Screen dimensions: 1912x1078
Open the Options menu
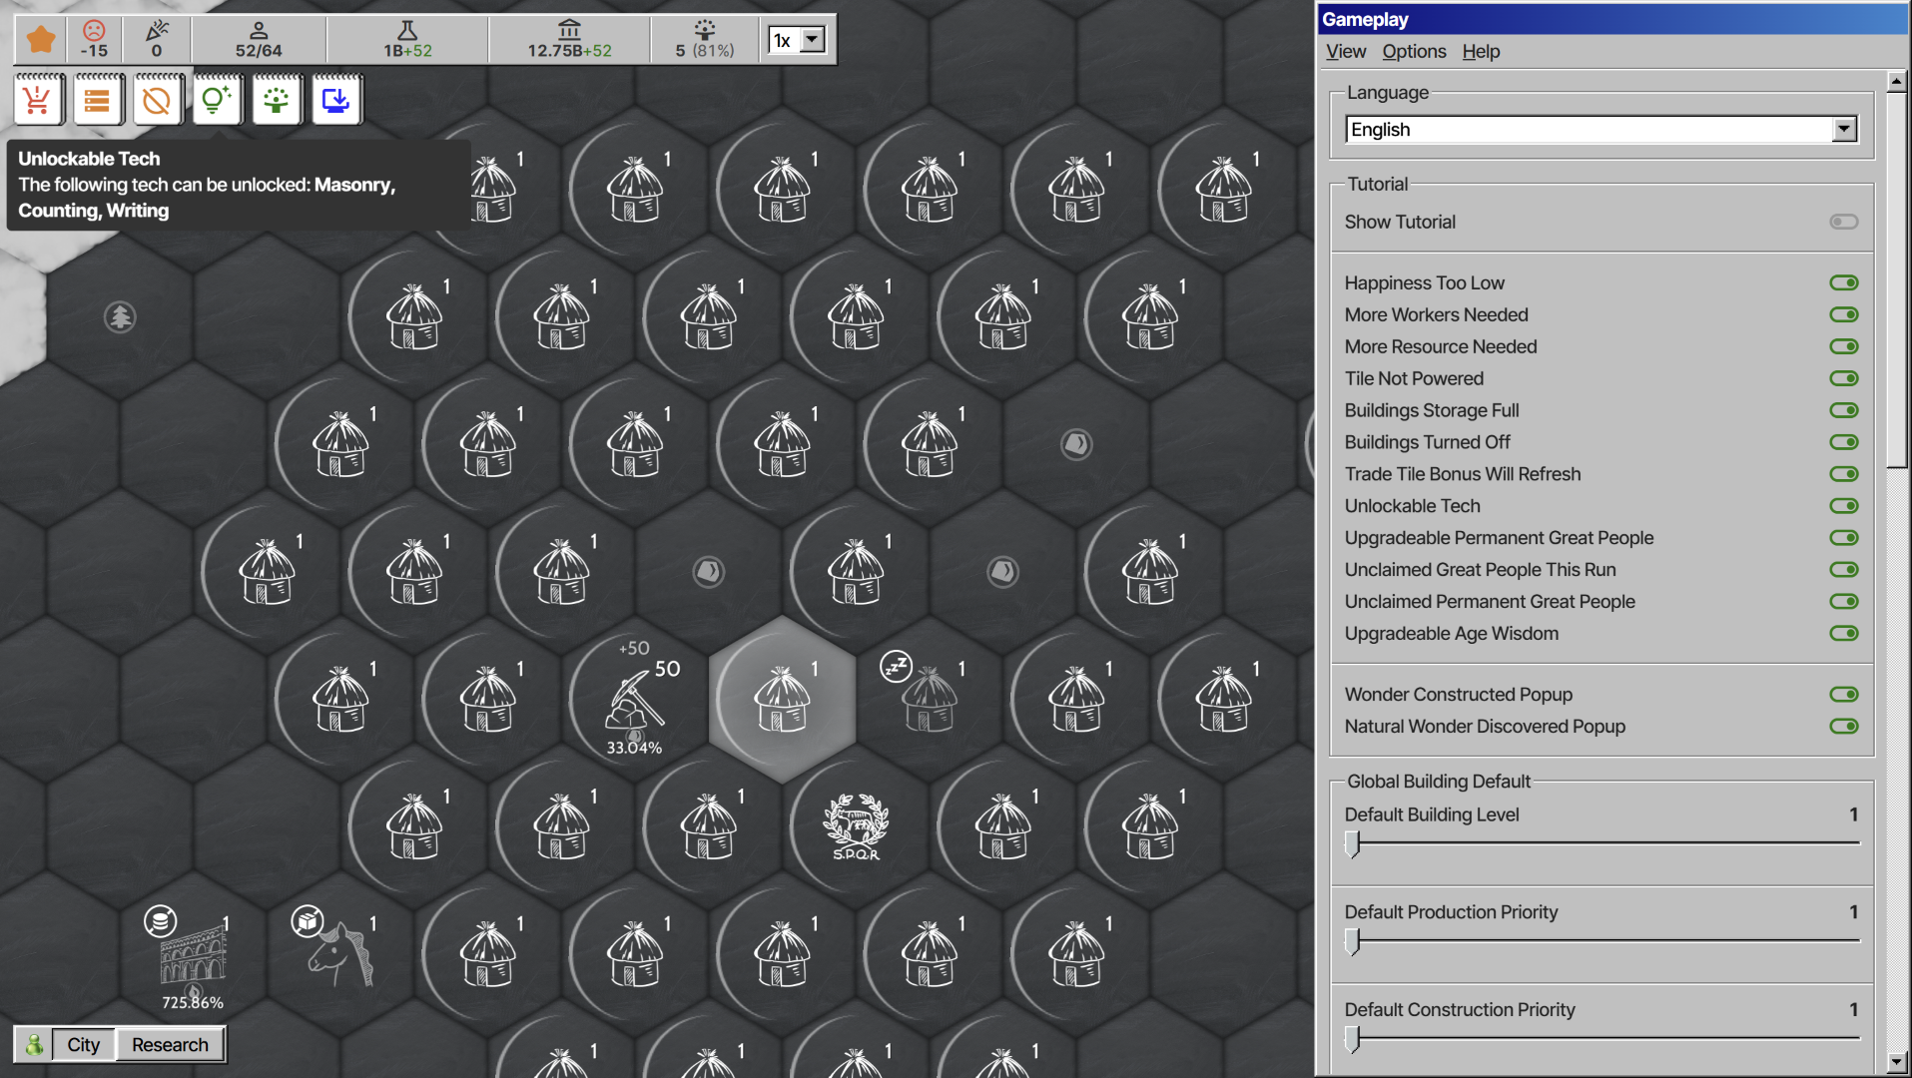pyautogui.click(x=1413, y=51)
